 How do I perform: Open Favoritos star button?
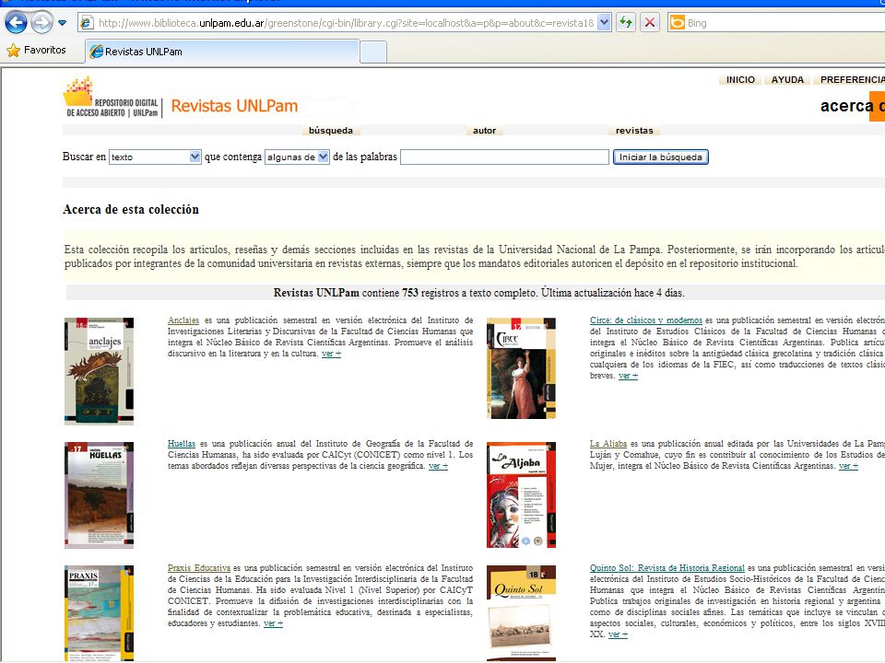pos(36,50)
